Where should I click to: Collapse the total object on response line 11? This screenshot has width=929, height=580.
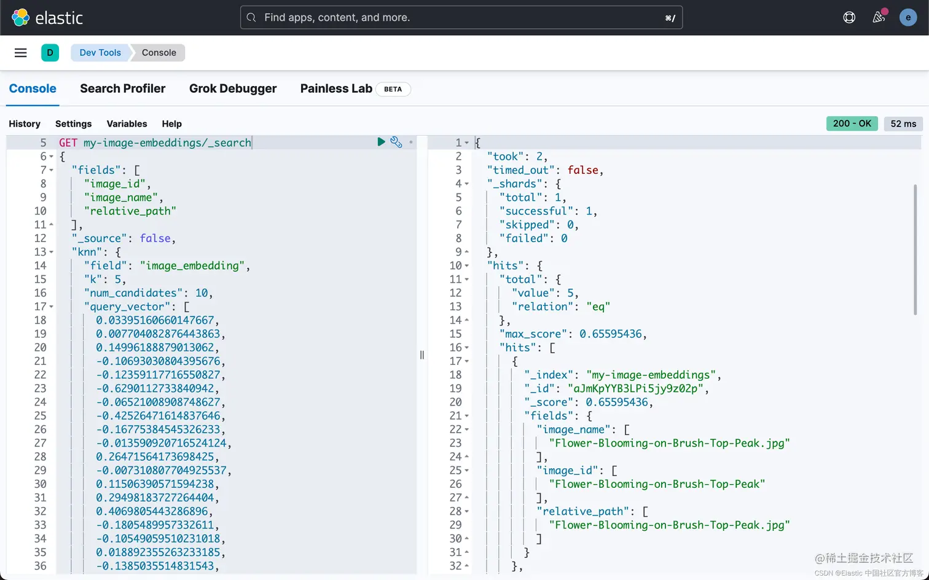tap(467, 280)
